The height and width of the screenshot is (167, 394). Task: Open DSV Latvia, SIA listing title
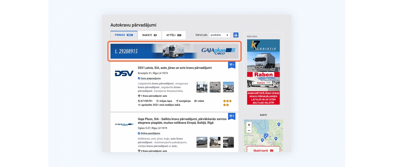(175, 68)
